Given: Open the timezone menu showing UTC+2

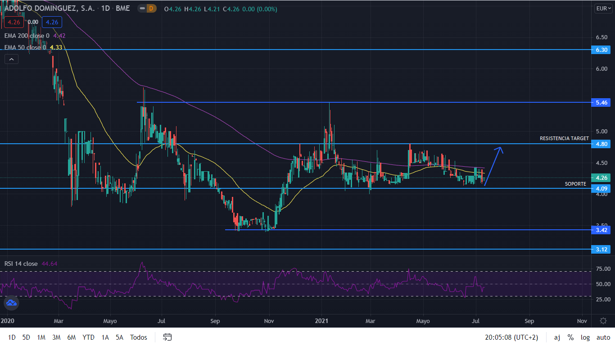Looking at the screenshot, I should [x=511, y=337].
